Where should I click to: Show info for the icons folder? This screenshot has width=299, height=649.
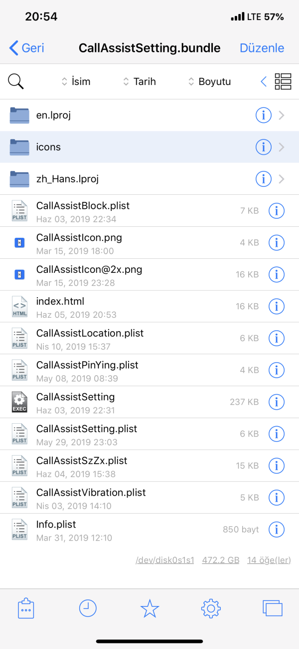tap(263, 147)
